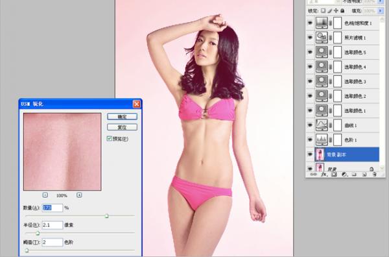Click the link icon on 选取颜色 3 layer
Image resolution: width=389 pixels, height=257 pixels.
coord(331,81)
